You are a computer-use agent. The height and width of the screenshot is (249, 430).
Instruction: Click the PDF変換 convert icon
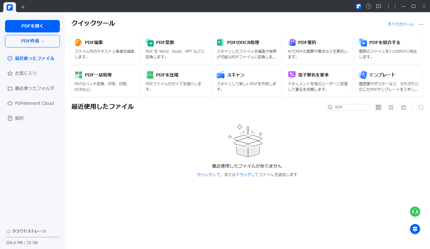(x=150, y=42)
